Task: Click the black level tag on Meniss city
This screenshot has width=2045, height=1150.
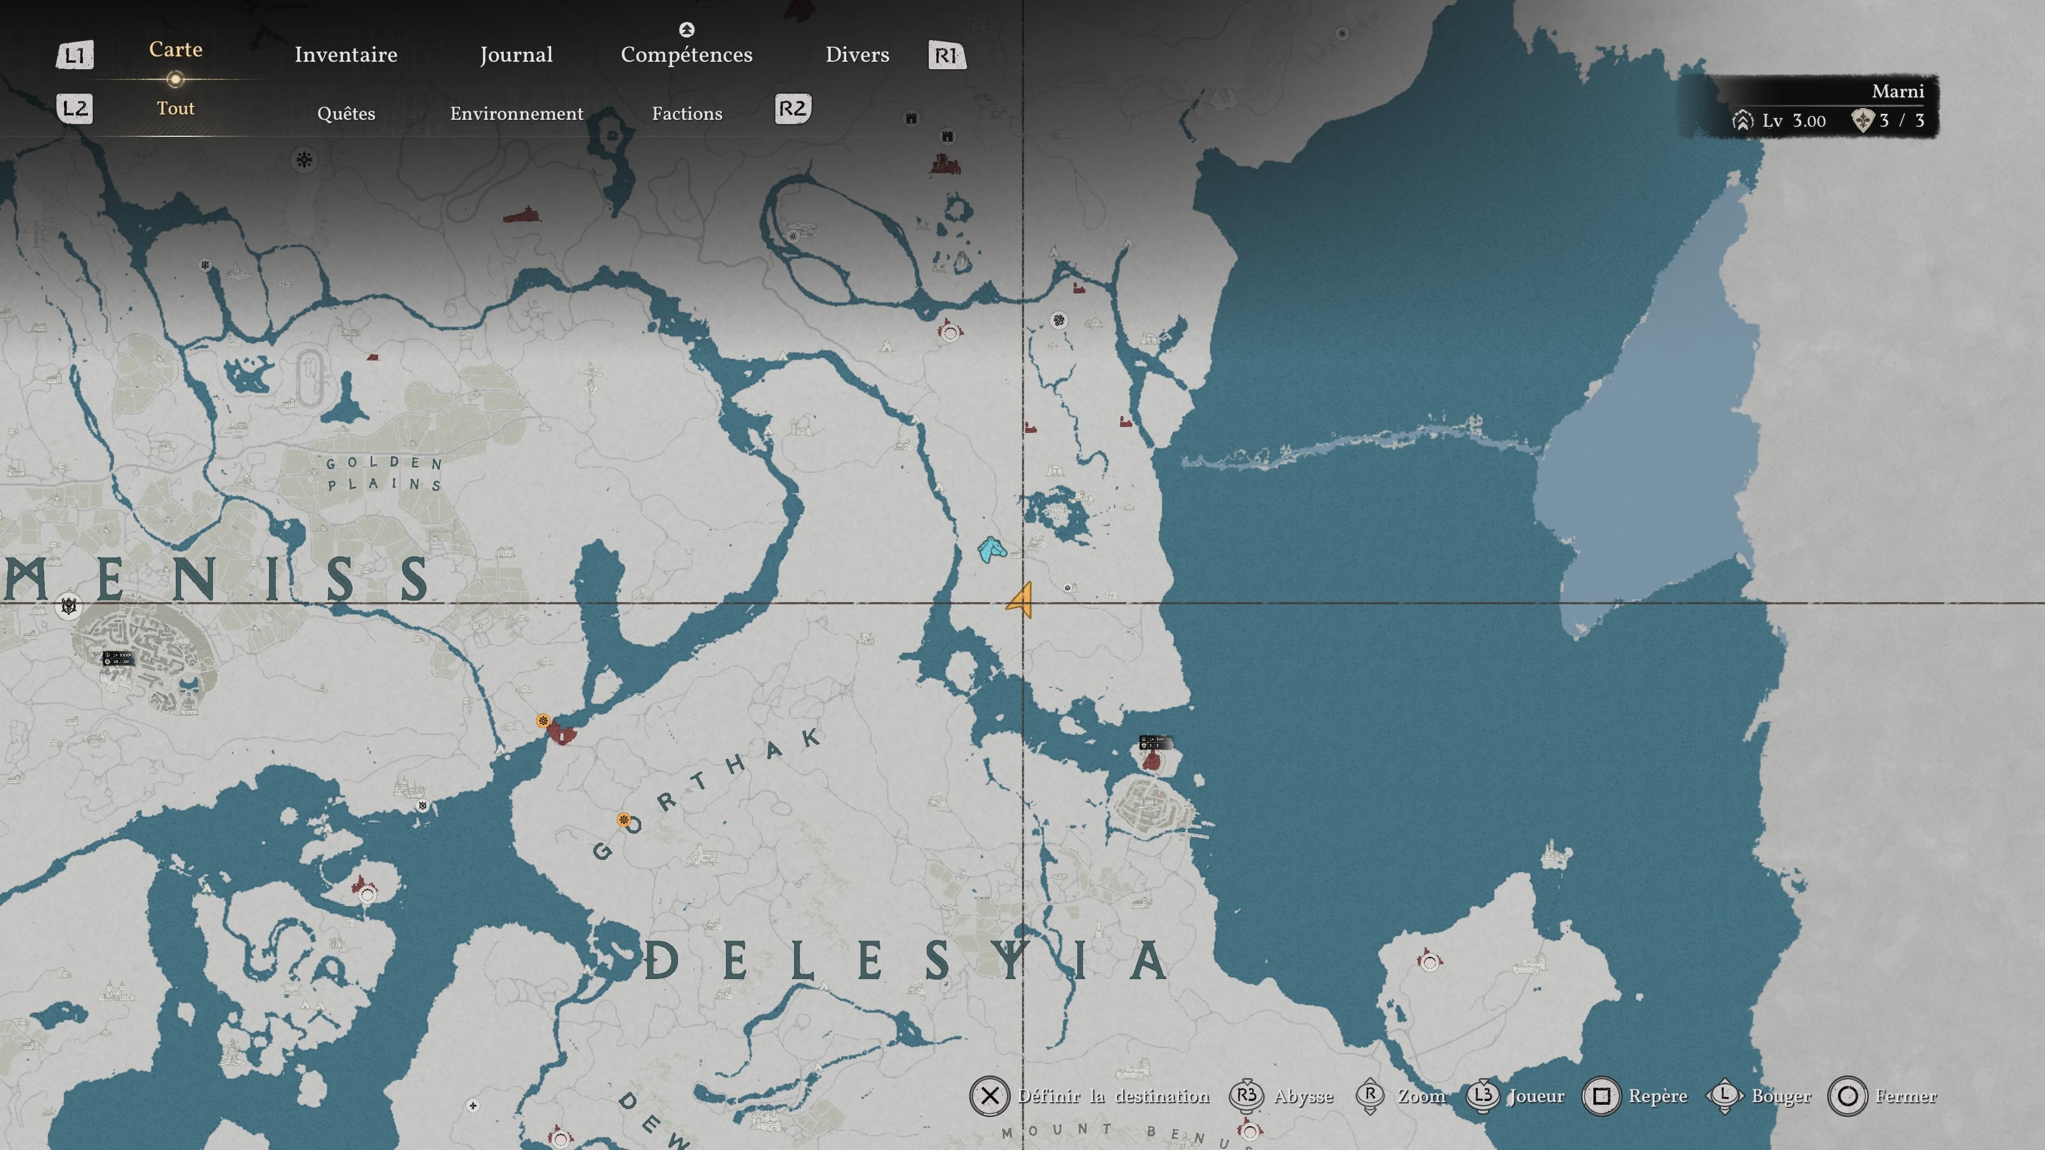Action: pos(118,658)
